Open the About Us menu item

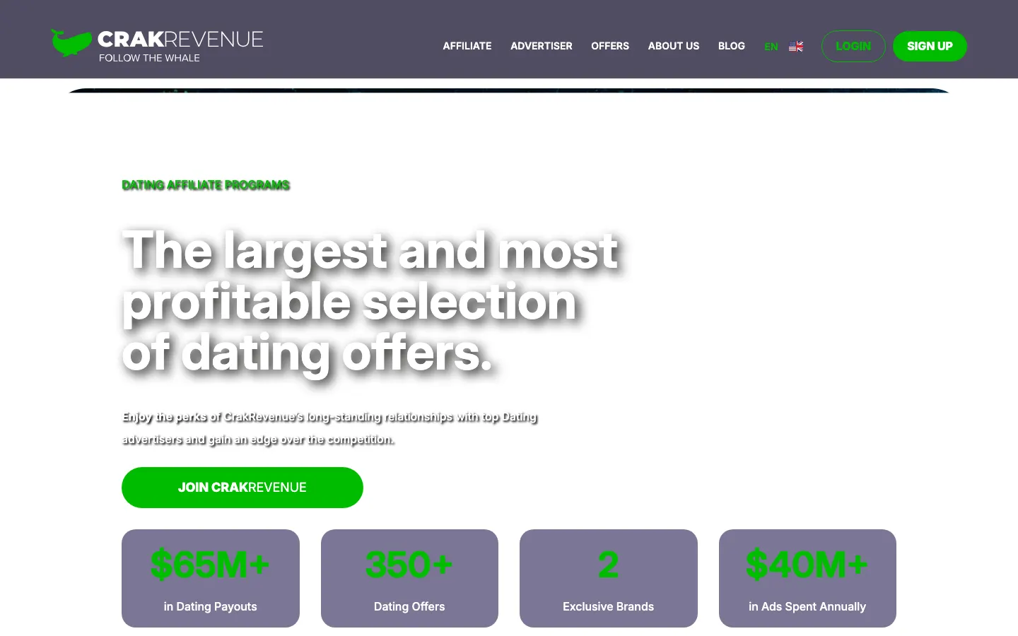pyautogui.click(x=674, y=46)
